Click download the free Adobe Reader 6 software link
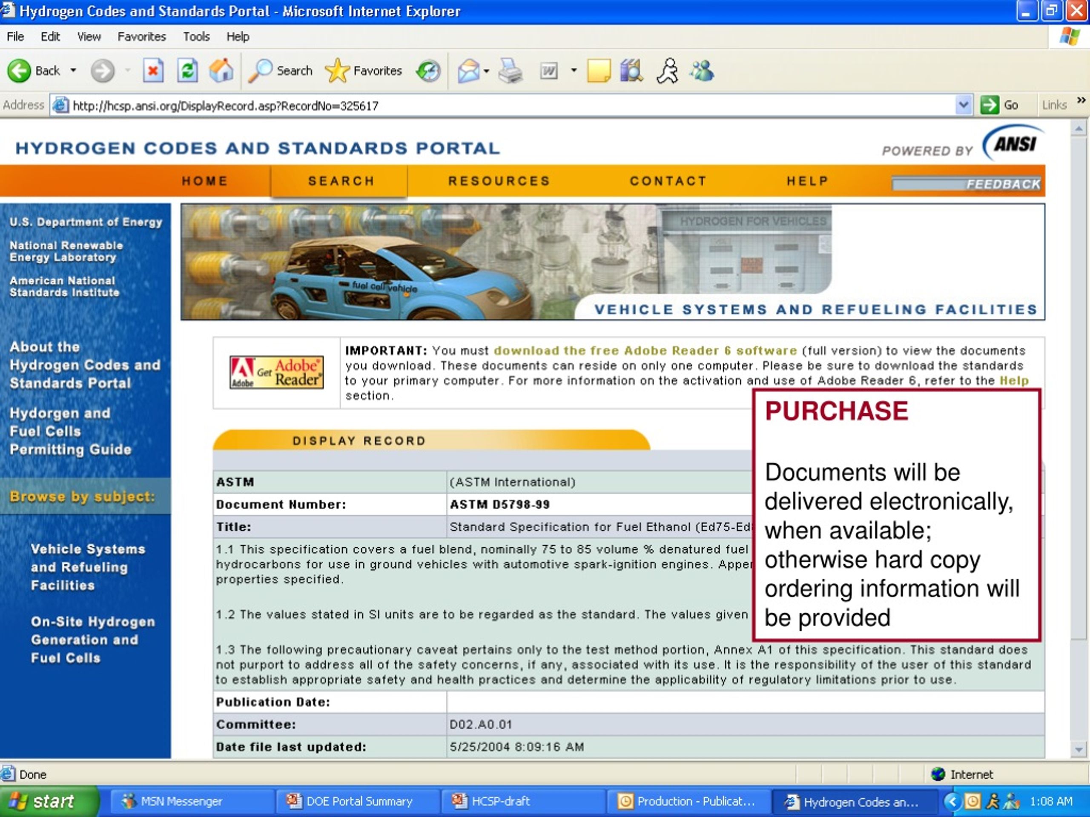Image resolution: width=1090 pixels, height=817 pixels. coord(645,351)
